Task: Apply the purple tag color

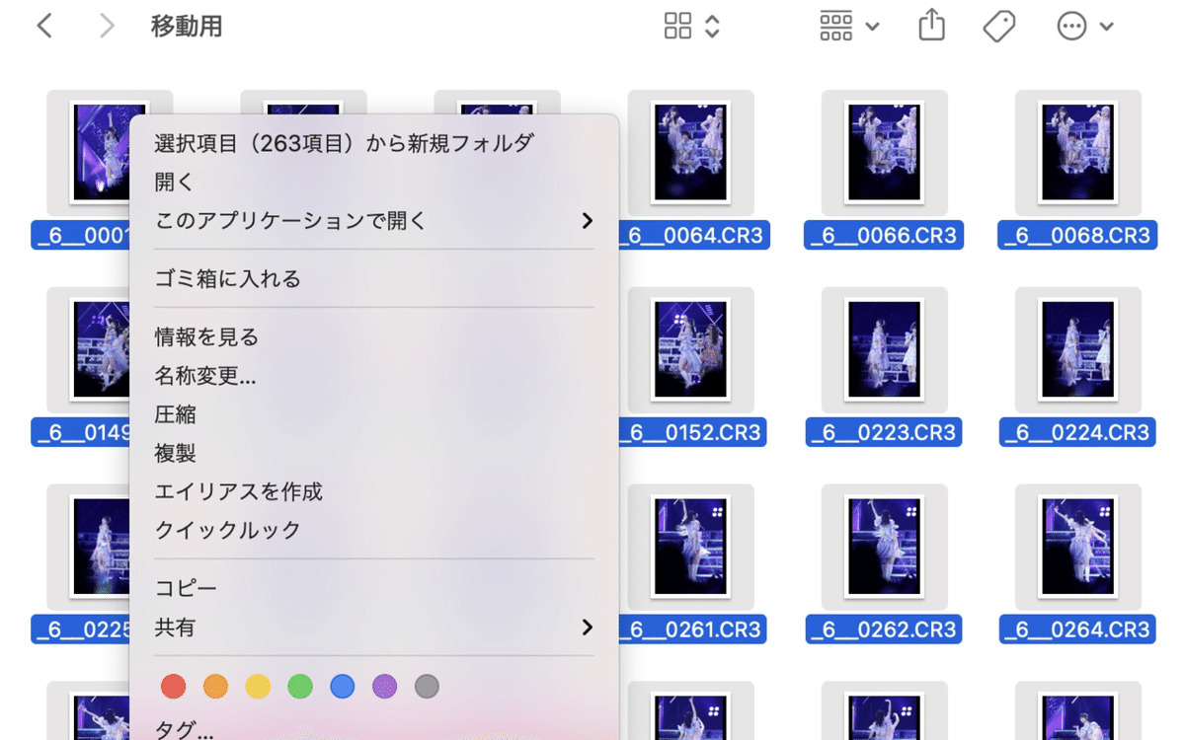Action: (x=384, y=686)
